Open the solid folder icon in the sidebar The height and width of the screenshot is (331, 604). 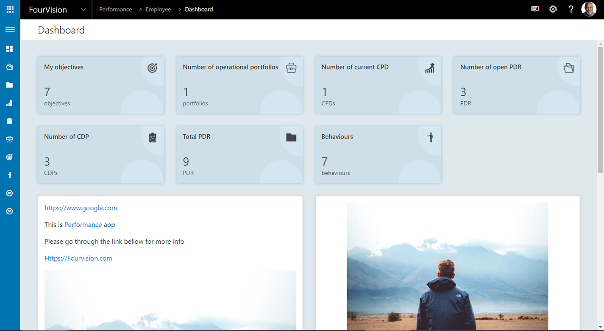(10, 85)
